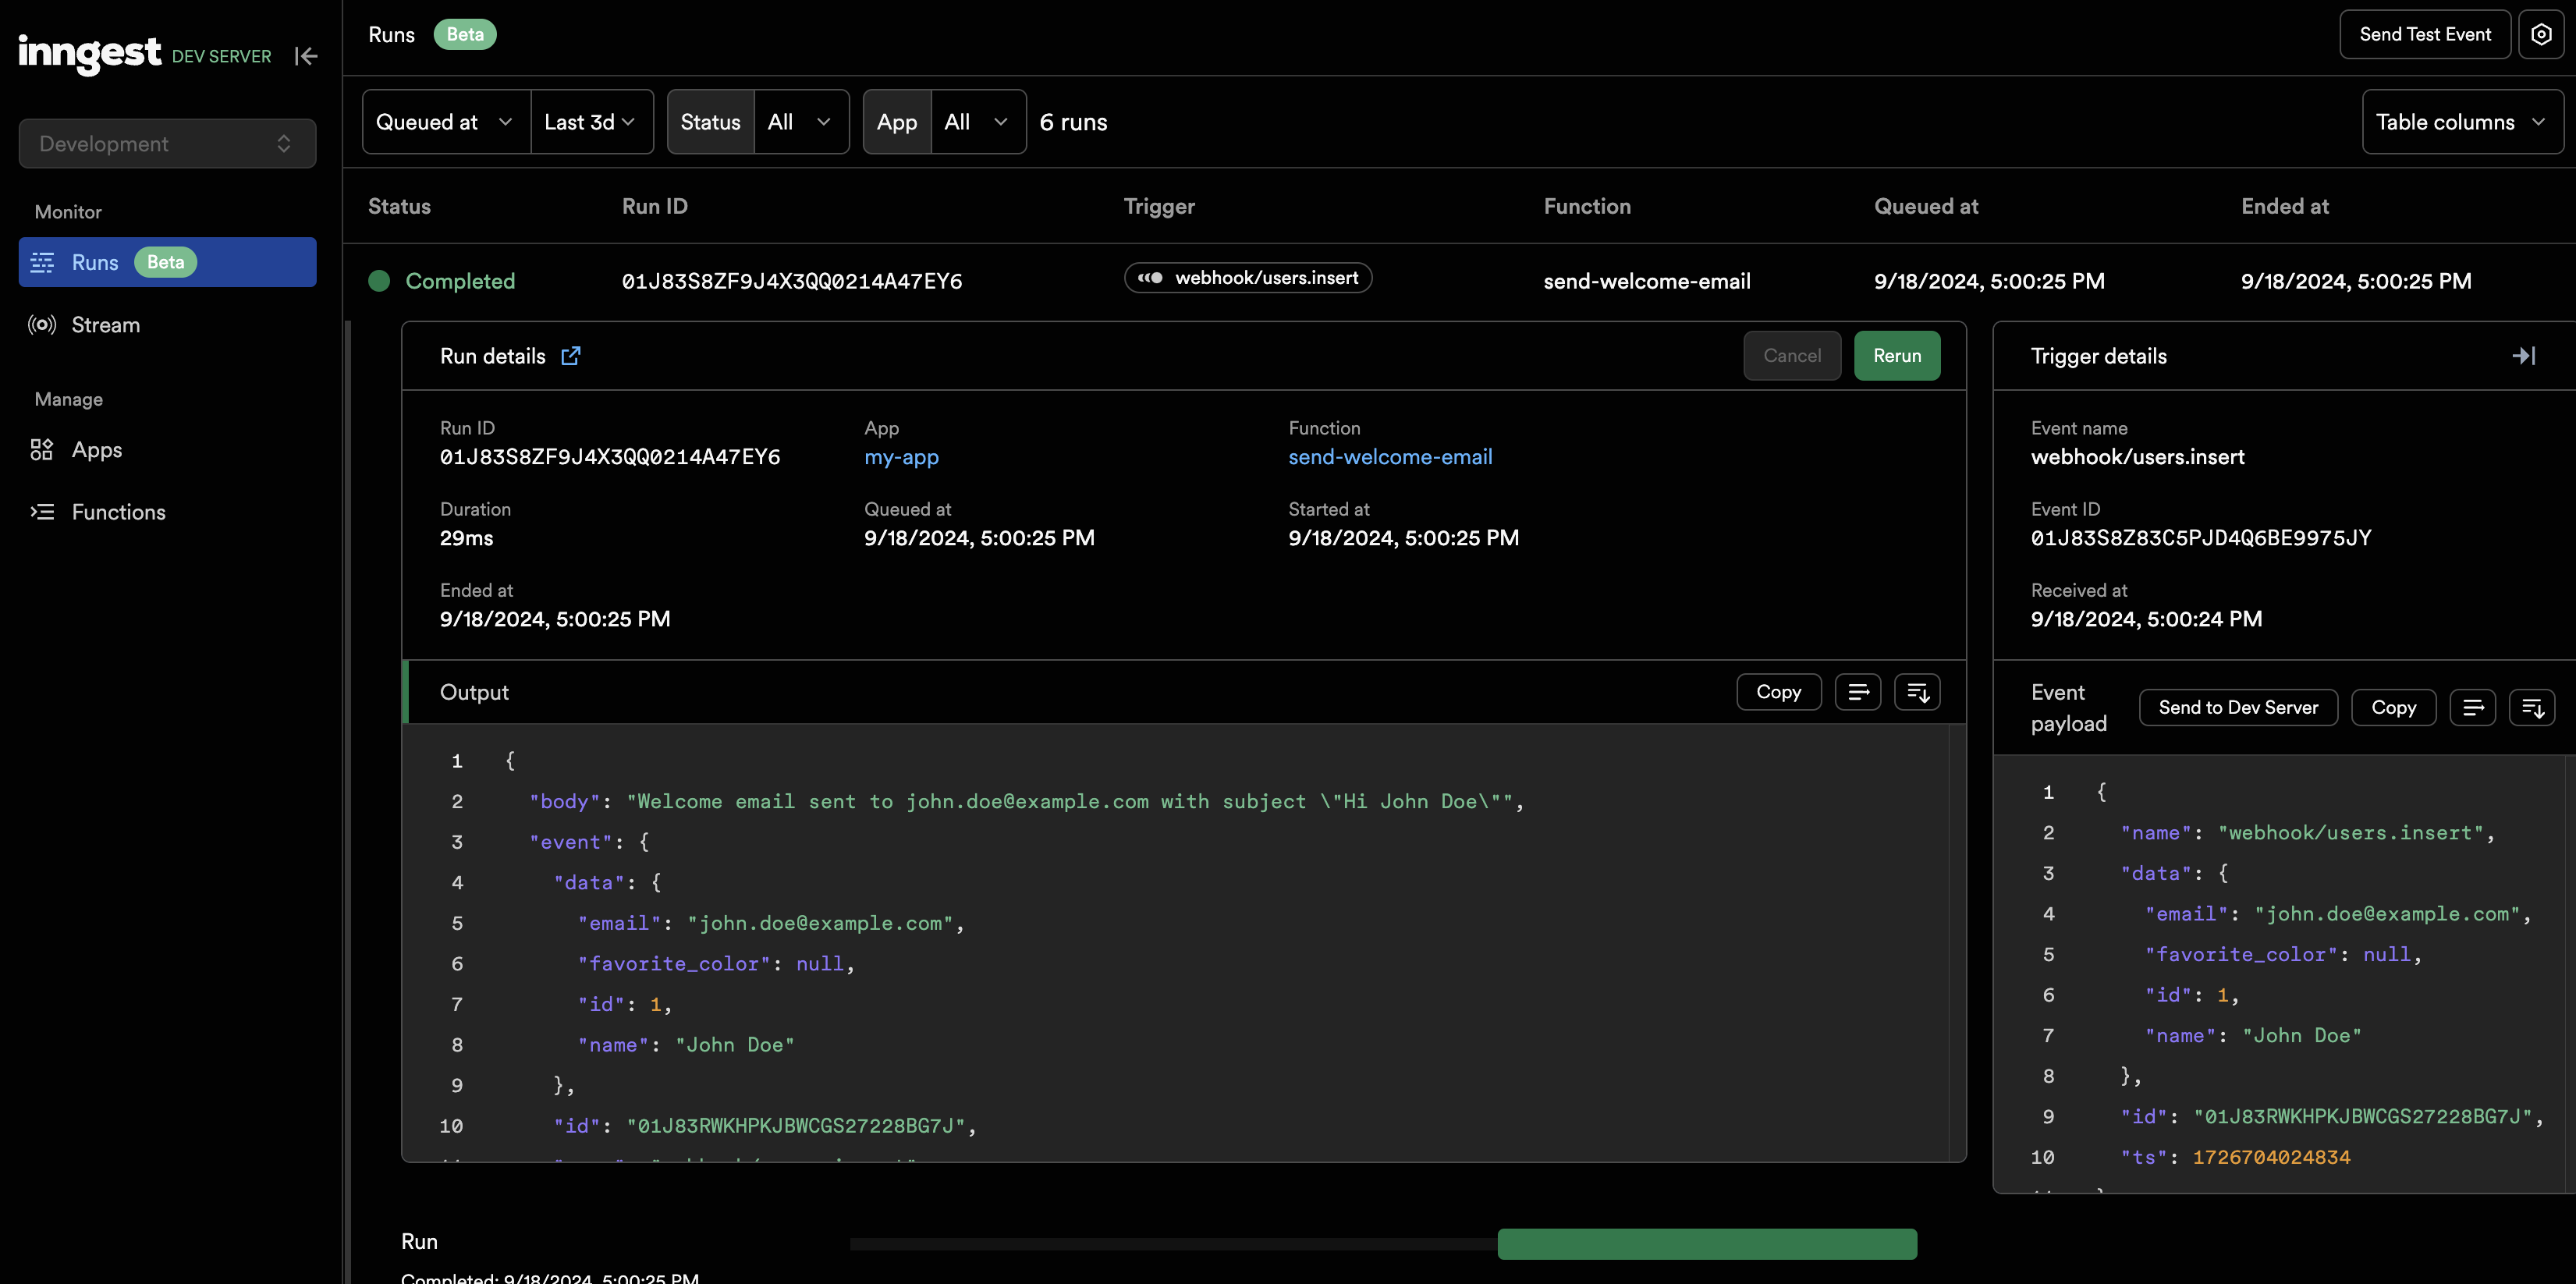Open settings gear icon beside Send Test Event
This screenshot has width=2576, height=1284.
[2540, 34]
